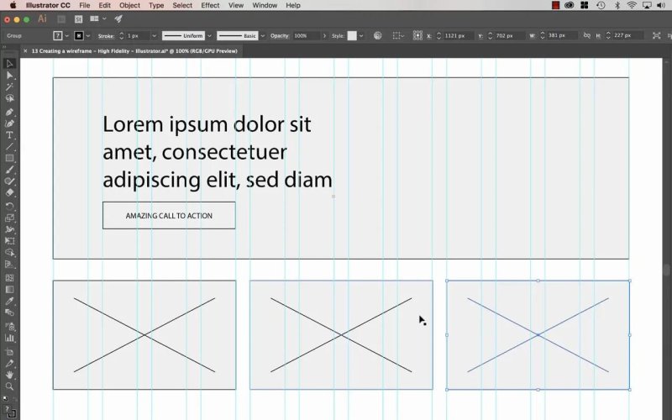Click the GPU performance rocket icon
672x420 pixels.
coord(118,18)
